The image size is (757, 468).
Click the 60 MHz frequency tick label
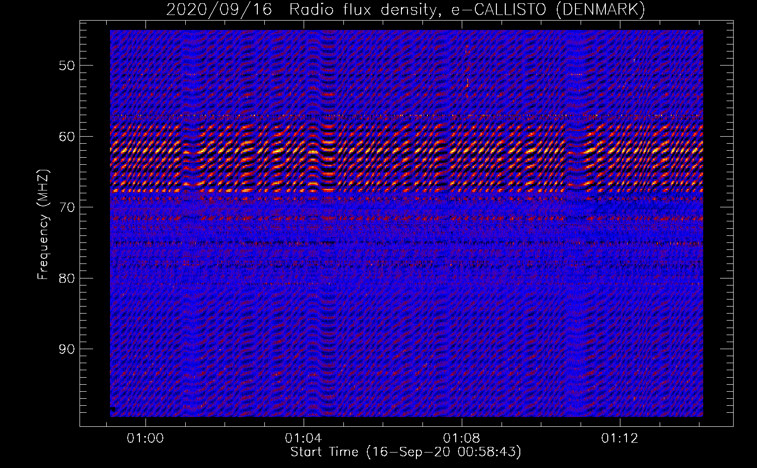coord(67,137)
